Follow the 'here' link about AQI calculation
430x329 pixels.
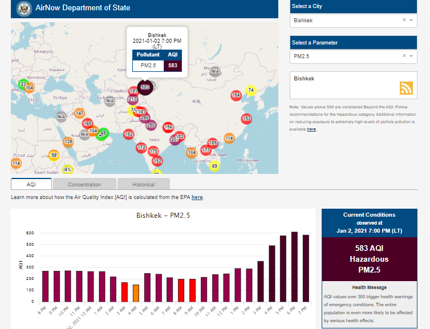(x=197, y=197)
